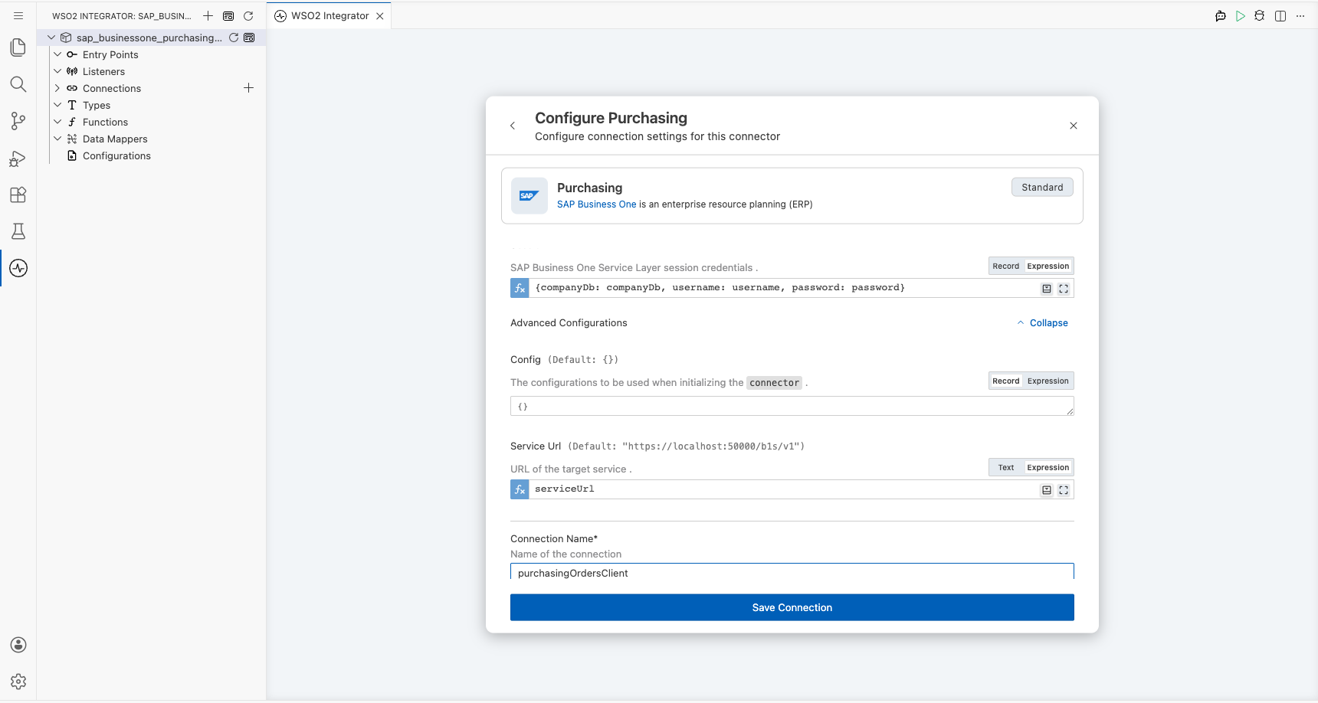
Task: Open the Extensions icon
Action: point(18,195)
